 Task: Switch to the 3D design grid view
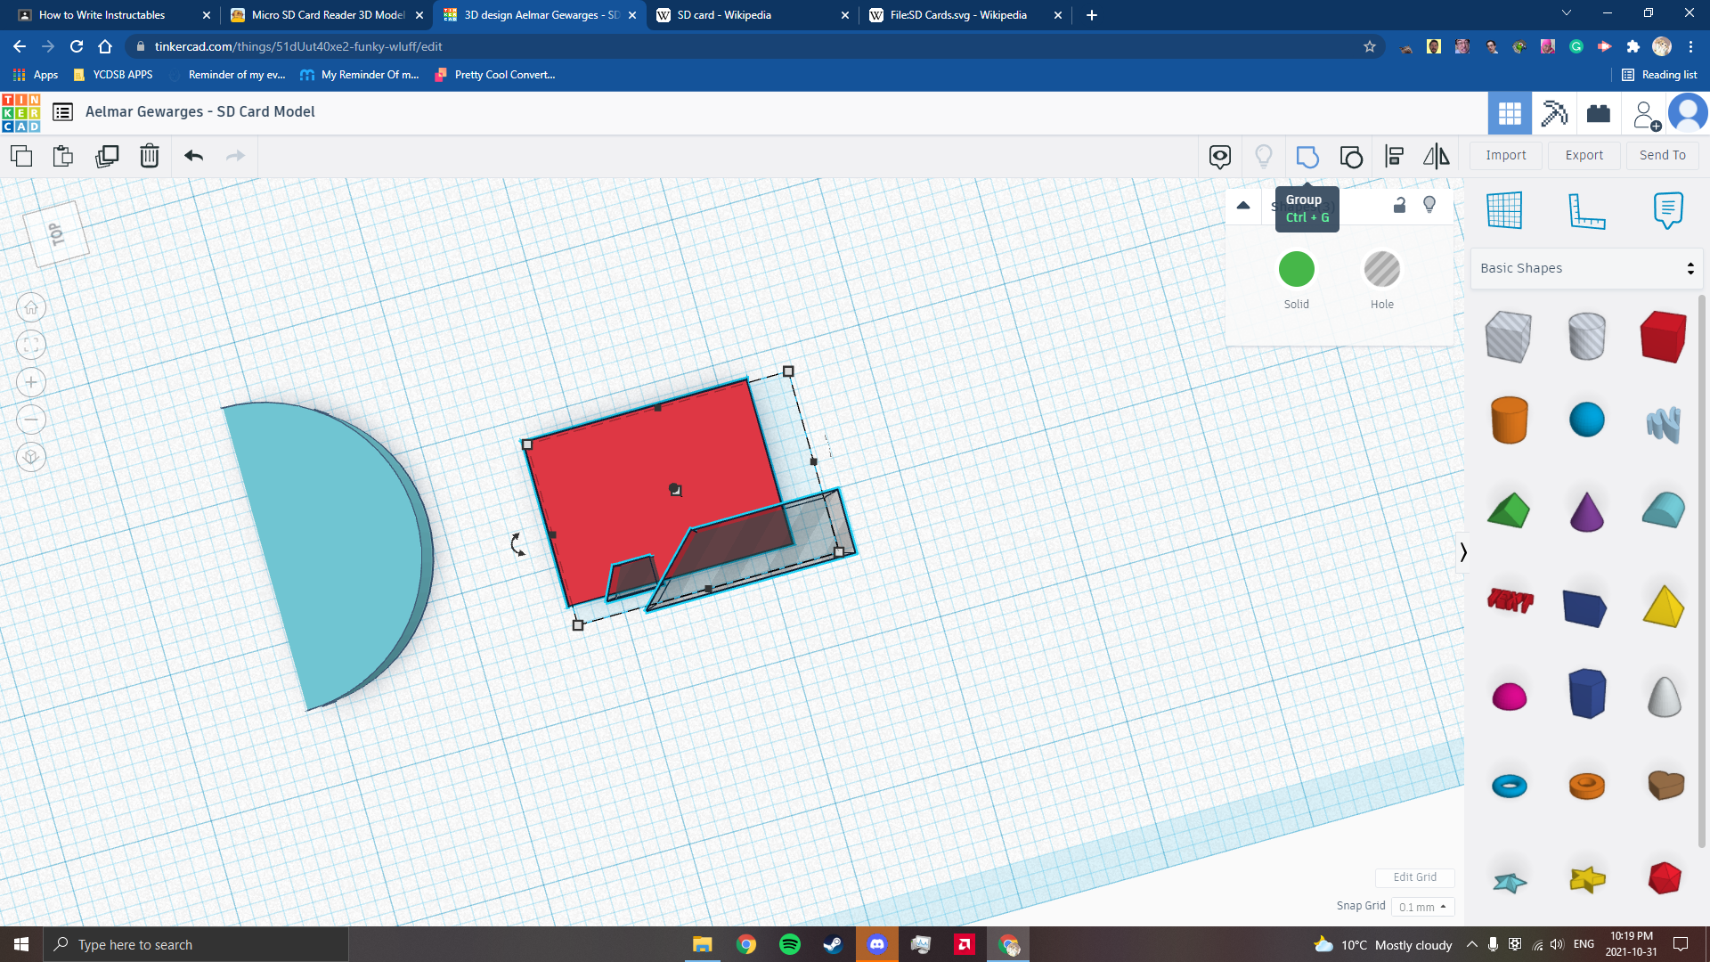click(1510, 113)
